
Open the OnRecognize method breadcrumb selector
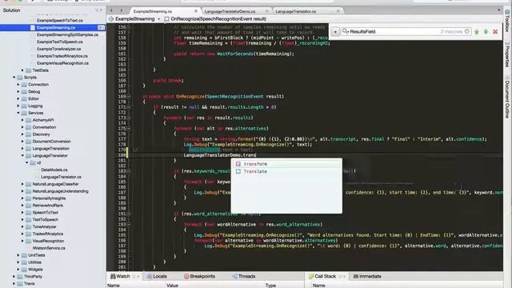215,19
